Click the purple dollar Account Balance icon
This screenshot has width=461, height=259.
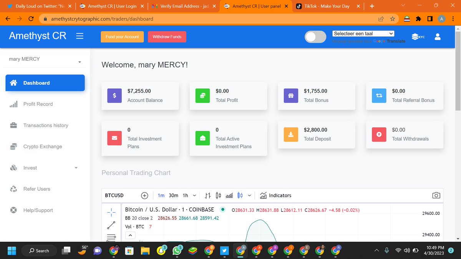114,96
